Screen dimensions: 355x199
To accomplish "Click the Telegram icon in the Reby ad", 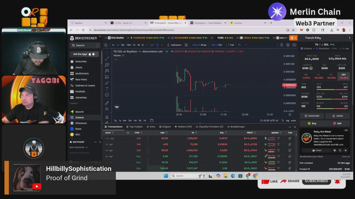I will [x=345, y=150].
